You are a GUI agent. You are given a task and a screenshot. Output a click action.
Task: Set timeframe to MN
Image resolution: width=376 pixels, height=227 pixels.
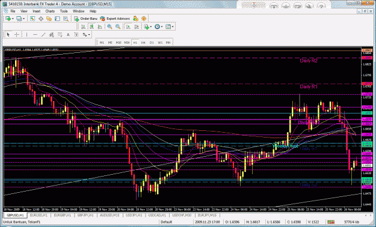[168, 43]
